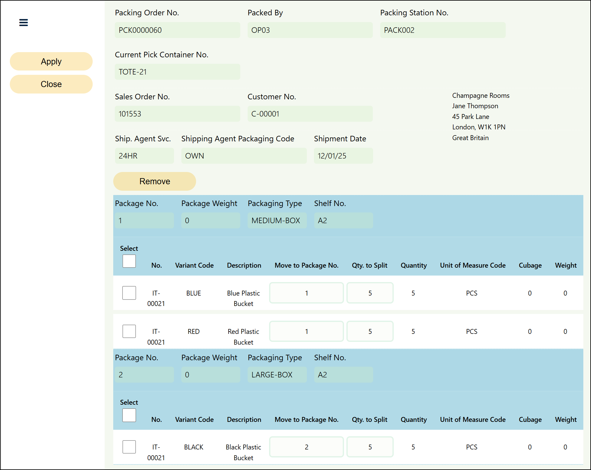Viewport: 591px width, 470px height.
Task: Click the Shipment Date field
Action: coord(343,156)
